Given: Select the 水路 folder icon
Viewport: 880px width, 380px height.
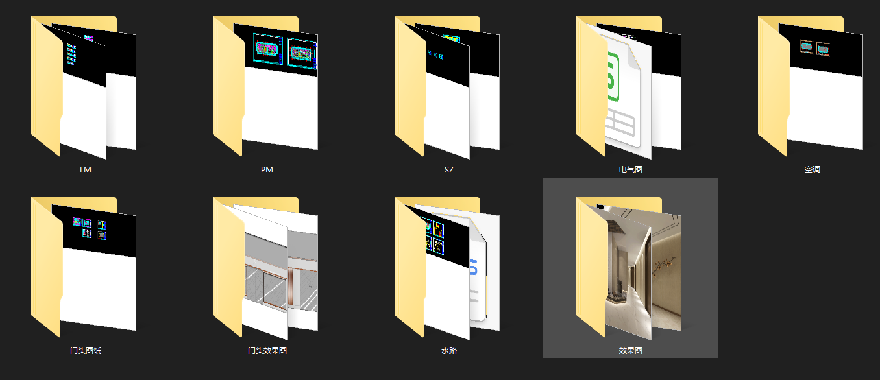Looking at the screenshot, I should (447, 268).
